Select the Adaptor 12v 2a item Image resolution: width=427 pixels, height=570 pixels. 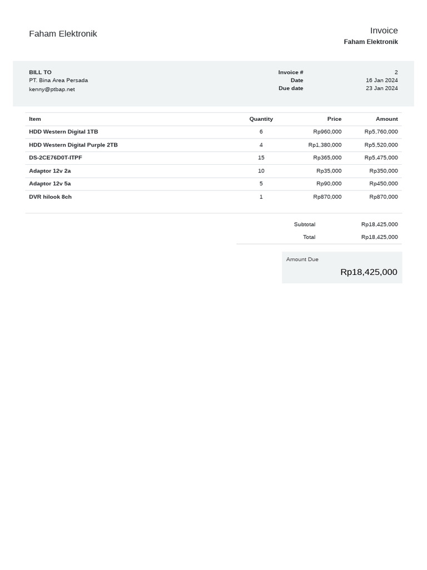50,171
